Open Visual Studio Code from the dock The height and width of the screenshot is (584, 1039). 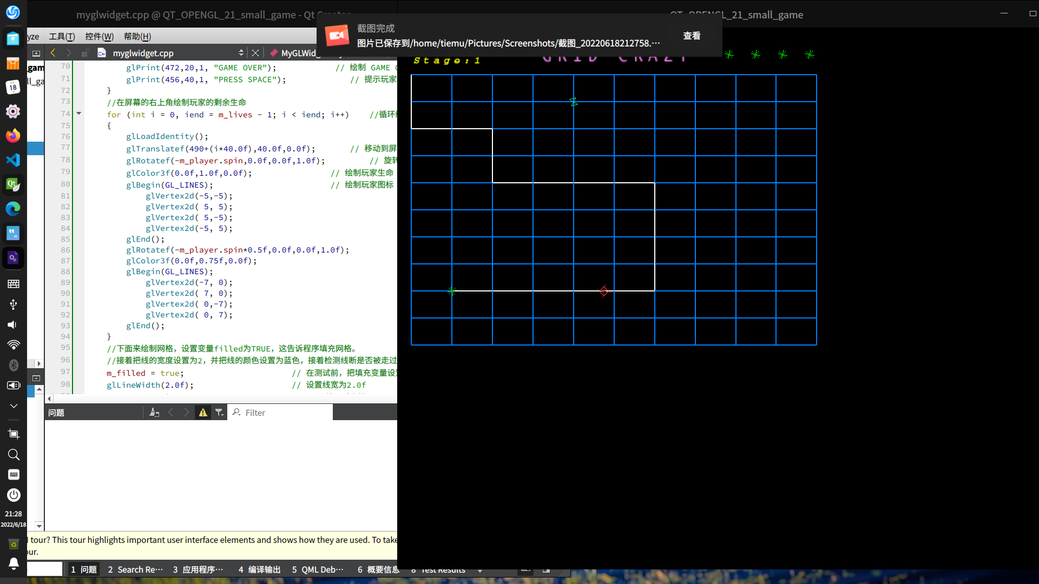coord(13,160)
